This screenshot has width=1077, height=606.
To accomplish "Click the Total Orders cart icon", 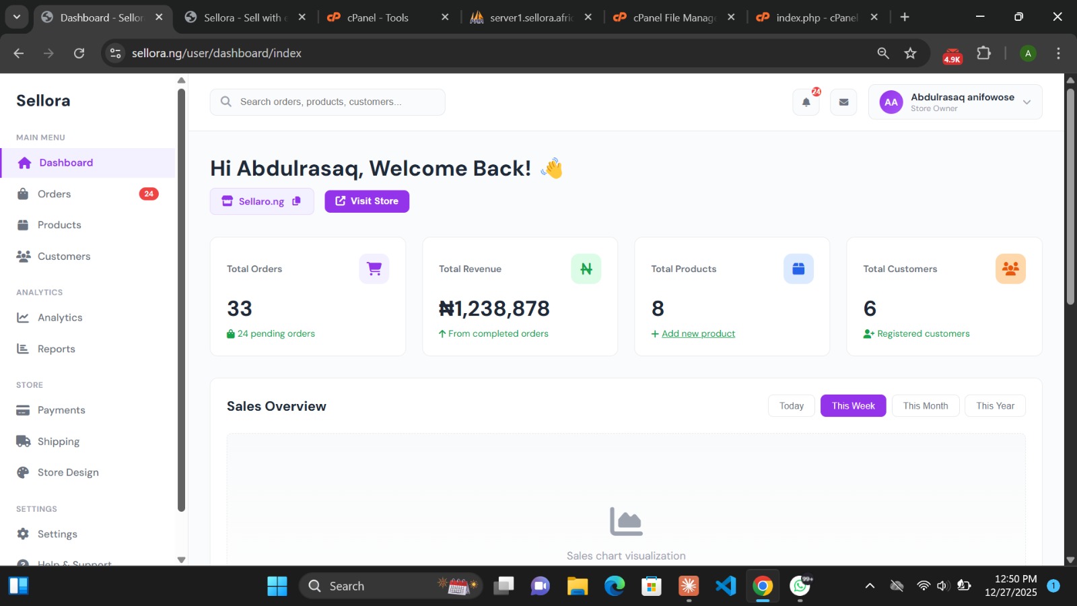I will (x=374, y=269).
